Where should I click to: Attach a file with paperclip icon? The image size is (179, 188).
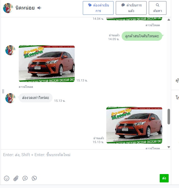click(16, 178)
